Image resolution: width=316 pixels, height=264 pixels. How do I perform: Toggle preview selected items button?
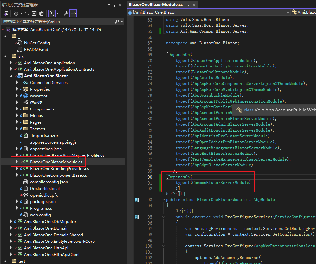(x=73, y=13)
